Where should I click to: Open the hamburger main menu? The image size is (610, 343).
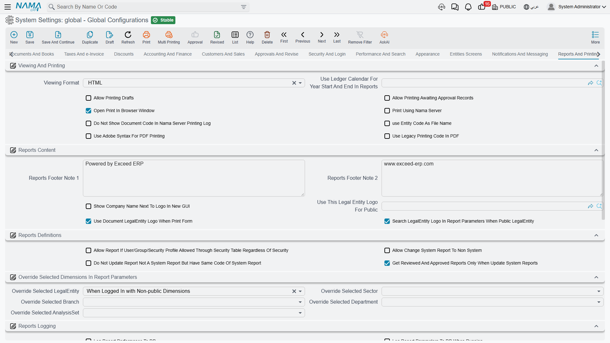point(8,7)
